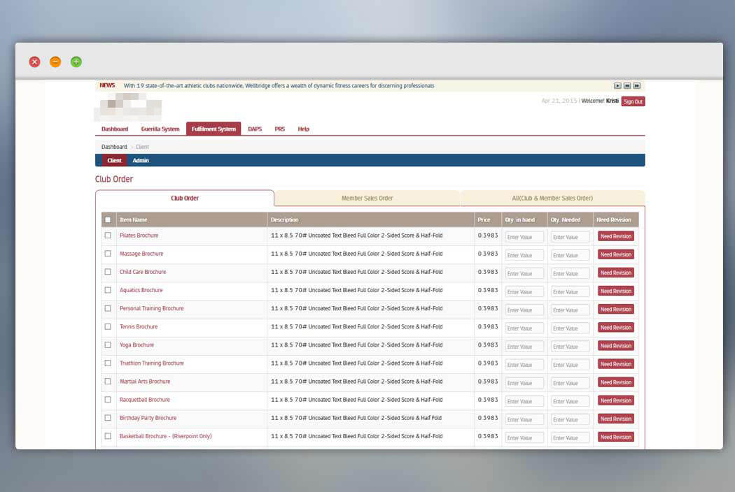Focus Qty Needed field for Martial Arts Brochure

[570, 383]
